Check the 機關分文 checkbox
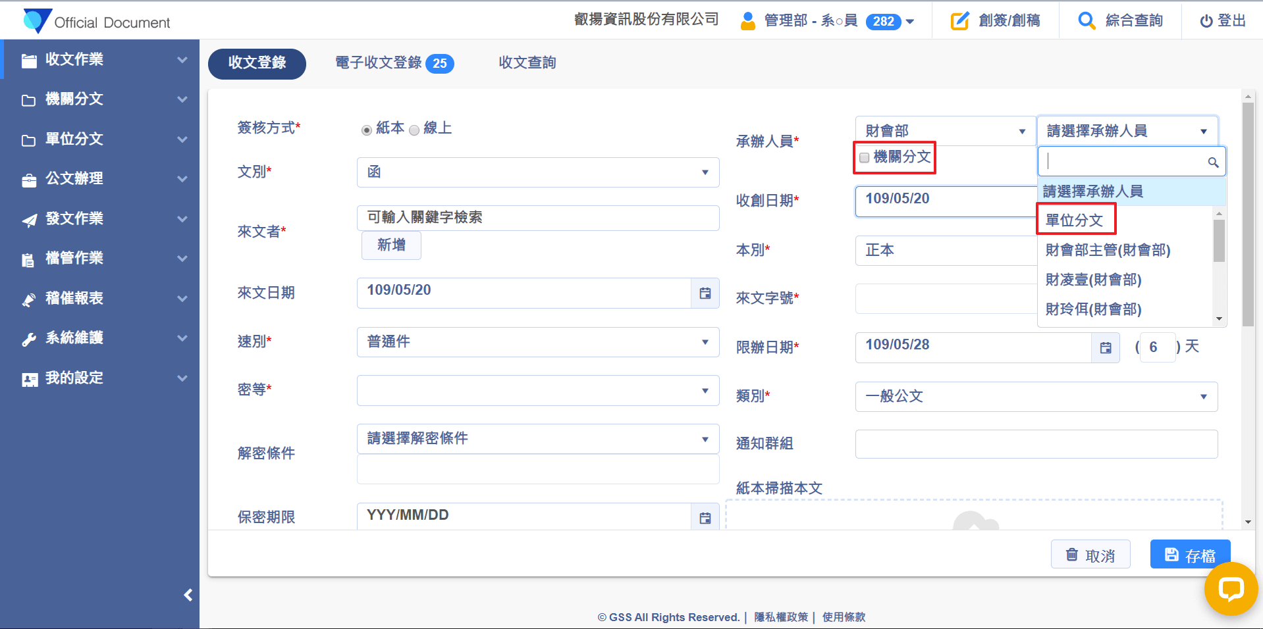Viewport: 1263px width, 629px height. (x=864, y=158)
